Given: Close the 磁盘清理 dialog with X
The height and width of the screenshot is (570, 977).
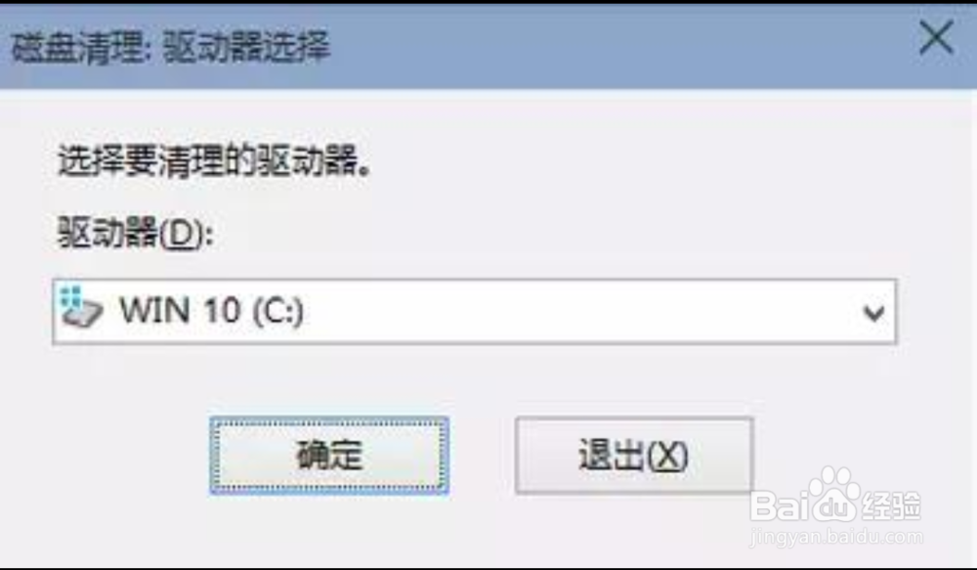Looking at the screenshot, I should coord(936,37).
